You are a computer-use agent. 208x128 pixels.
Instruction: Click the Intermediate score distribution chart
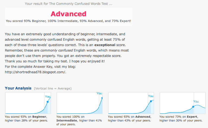[x=79, y=103]
